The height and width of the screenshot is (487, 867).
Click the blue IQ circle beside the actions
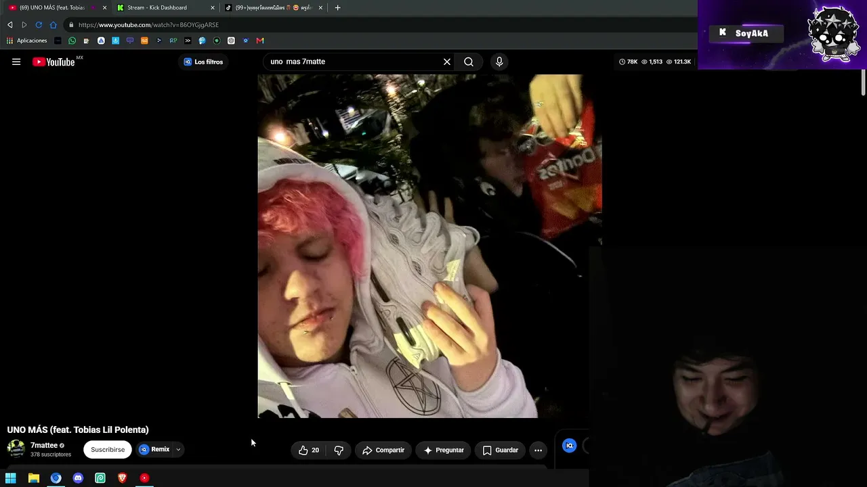pyautogui.click(x=570, y=445)
